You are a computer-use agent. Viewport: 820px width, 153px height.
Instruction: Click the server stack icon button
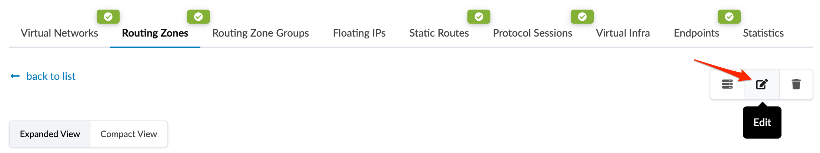727,84
